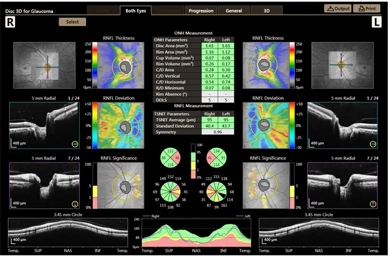This screenshot has width=388, height=258.
Task: Open the General tab
Action: 234,11
